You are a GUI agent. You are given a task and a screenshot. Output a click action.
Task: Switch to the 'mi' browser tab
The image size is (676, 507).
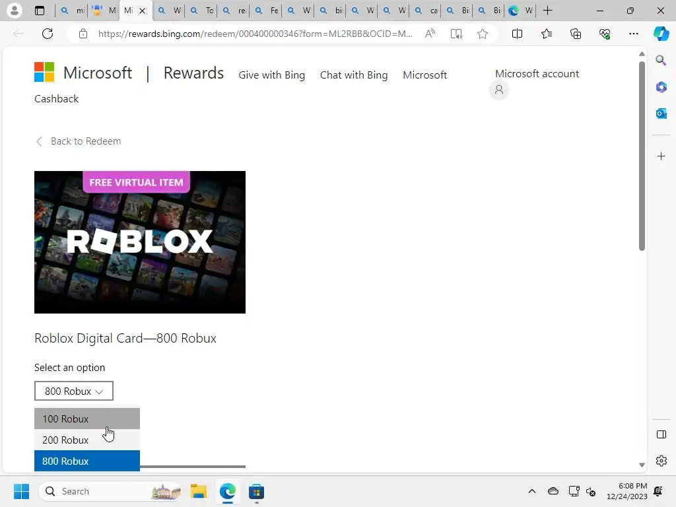coord(71,11)
